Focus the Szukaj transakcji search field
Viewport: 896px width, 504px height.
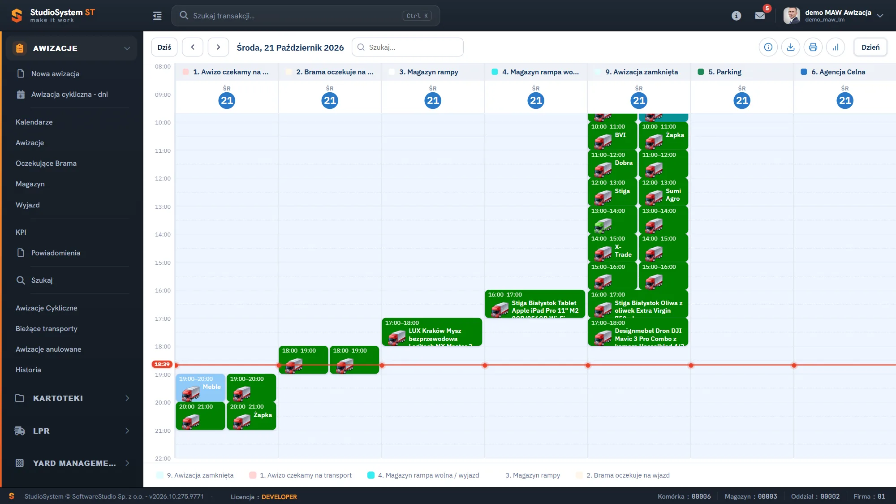pos(306,16)
